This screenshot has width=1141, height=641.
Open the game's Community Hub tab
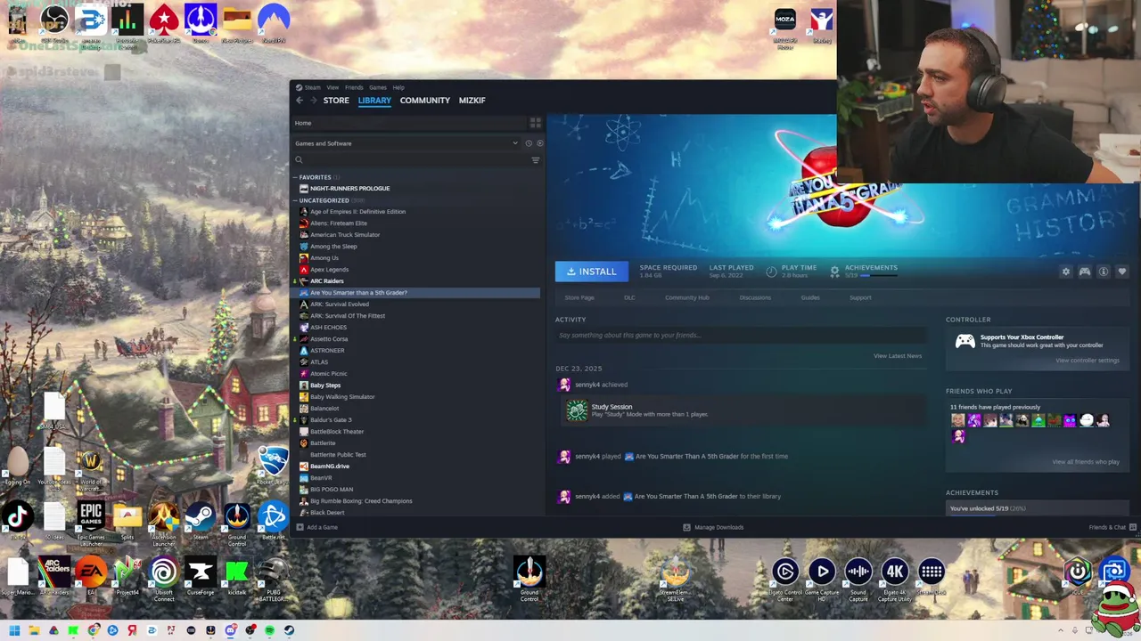(687, 297)
